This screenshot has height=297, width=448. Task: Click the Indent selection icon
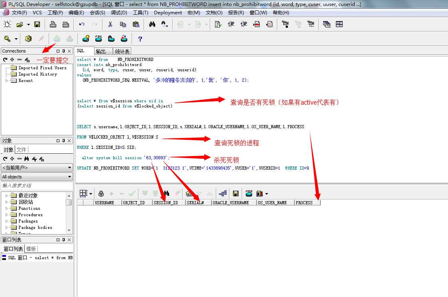click(231, 24)
